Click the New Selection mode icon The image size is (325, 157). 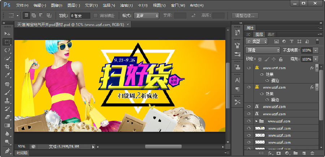click(26, 15)
